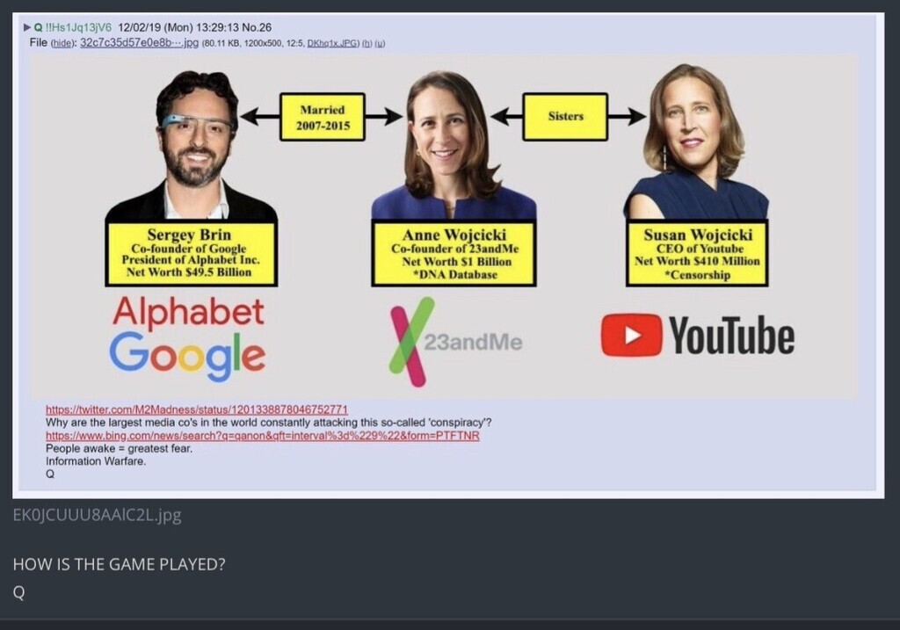Click the Sergey Brin yellow caption label
The width and height of the screenshot is (900, 630).
coord(191,254)
